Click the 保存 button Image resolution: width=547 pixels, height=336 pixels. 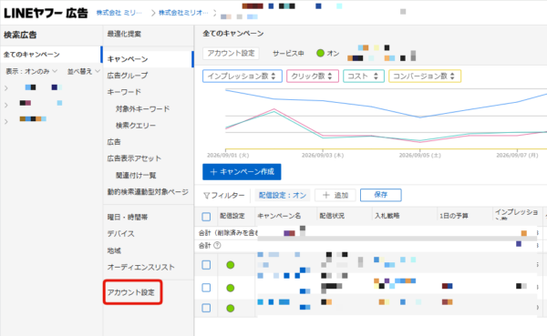pyautogui.click(x=380, y=195)
